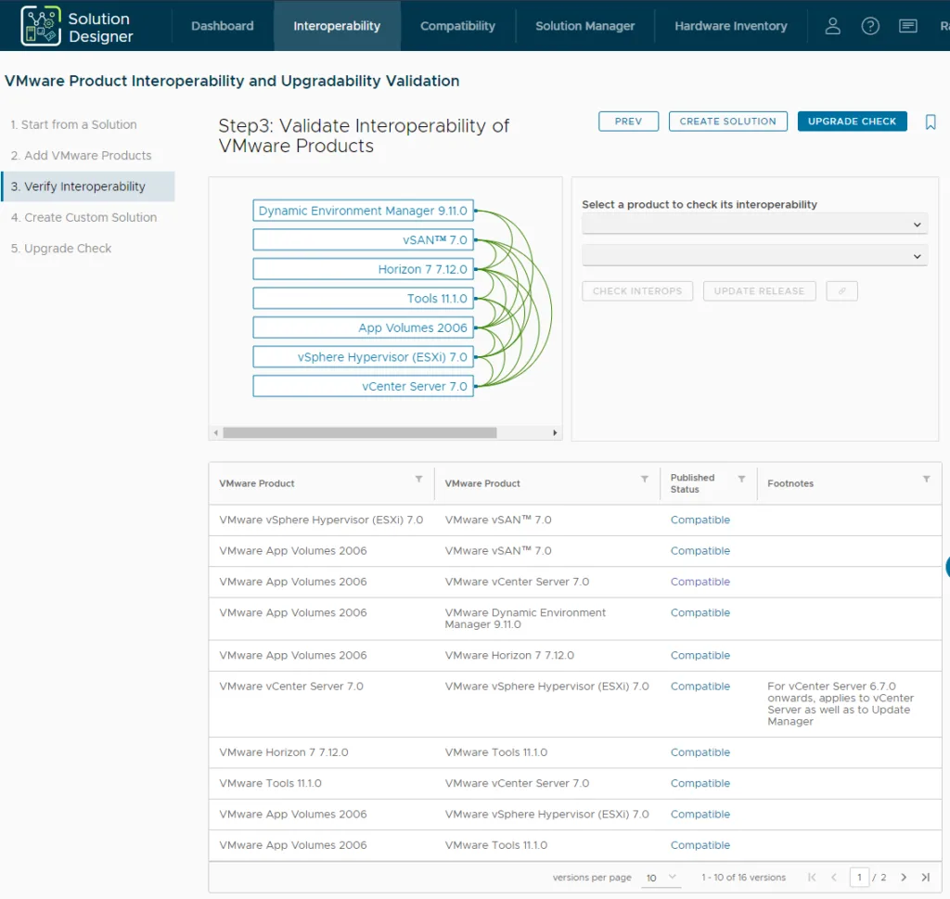Open the Solution Manager tab
The height and width of the screenshot is (899, 950).
pyautogui.click(x=584, y=26)
